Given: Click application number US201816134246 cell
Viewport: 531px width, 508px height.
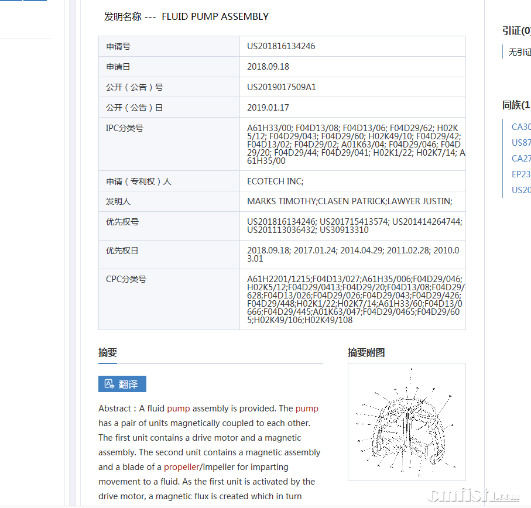Looking at the screenshot, I should click(281, 46).
